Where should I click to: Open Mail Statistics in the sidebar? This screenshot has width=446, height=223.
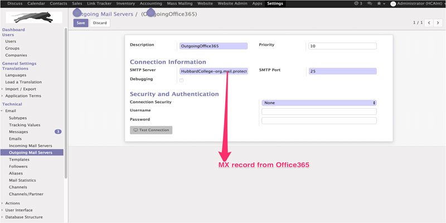pos(22,180)
